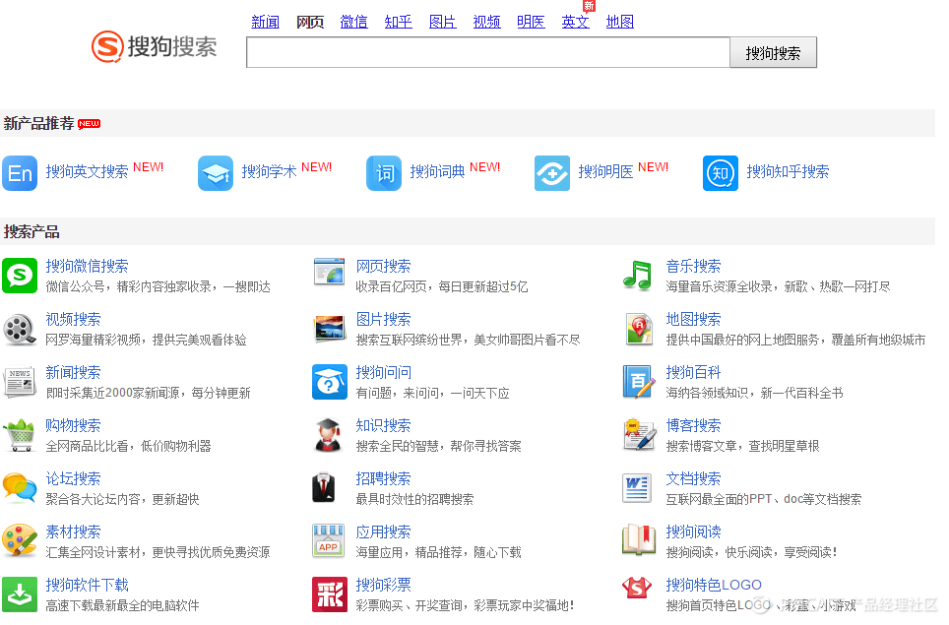
Task: Open the 知识搜索 link
Action: click(383, 426)
